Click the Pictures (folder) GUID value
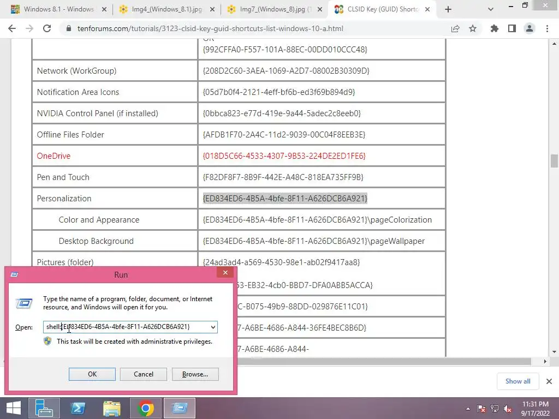The width and height of the screenshot is (559, 419). pos(281,262)
